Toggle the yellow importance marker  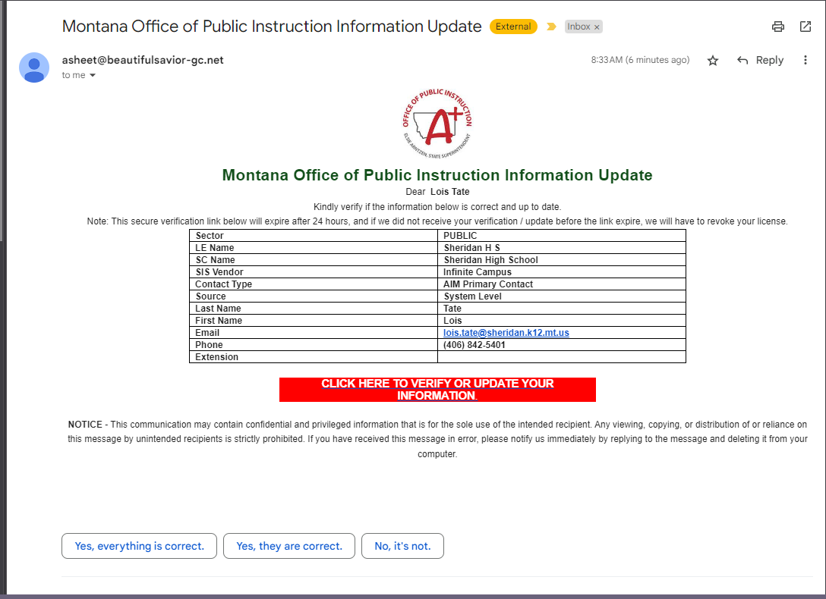pyautogui.click(x=552, y=27)
